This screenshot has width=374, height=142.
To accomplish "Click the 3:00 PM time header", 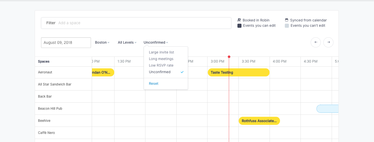I will point(217,61).
